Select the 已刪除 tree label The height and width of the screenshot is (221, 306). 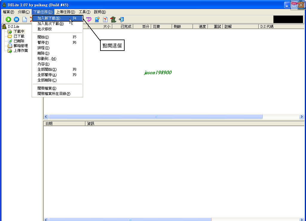pos(19,41)
